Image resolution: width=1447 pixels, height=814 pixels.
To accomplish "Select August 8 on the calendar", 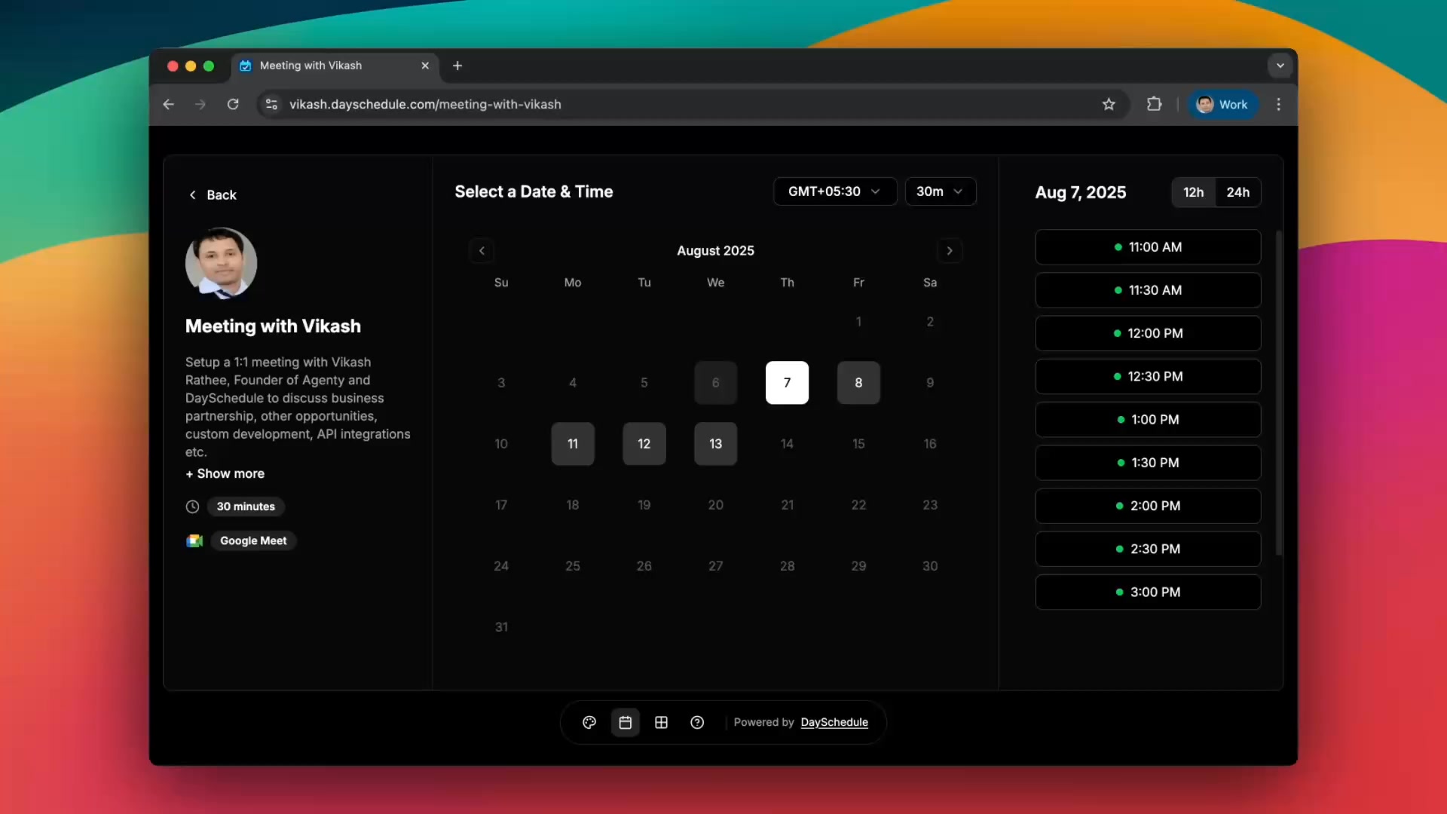I will [x=858, y=383].
